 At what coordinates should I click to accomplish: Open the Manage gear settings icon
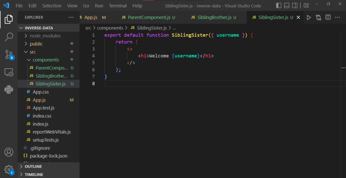click(x=9, y=170)
